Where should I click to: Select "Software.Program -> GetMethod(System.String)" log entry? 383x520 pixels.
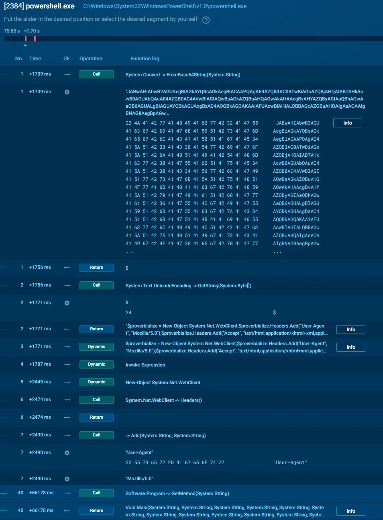tap(177, 493)
